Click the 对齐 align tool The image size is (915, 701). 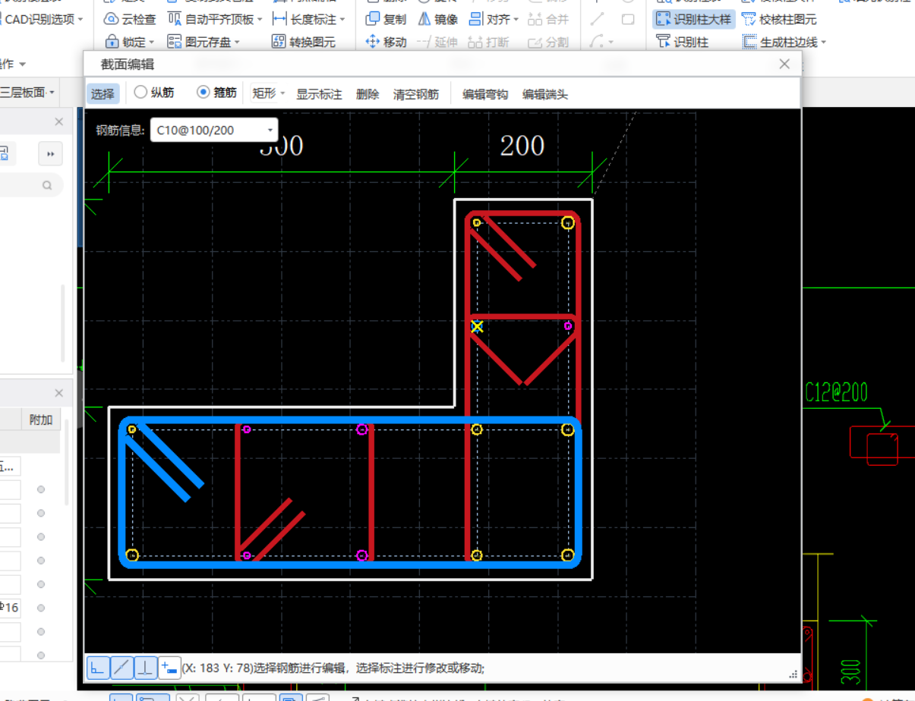[493, 20]
